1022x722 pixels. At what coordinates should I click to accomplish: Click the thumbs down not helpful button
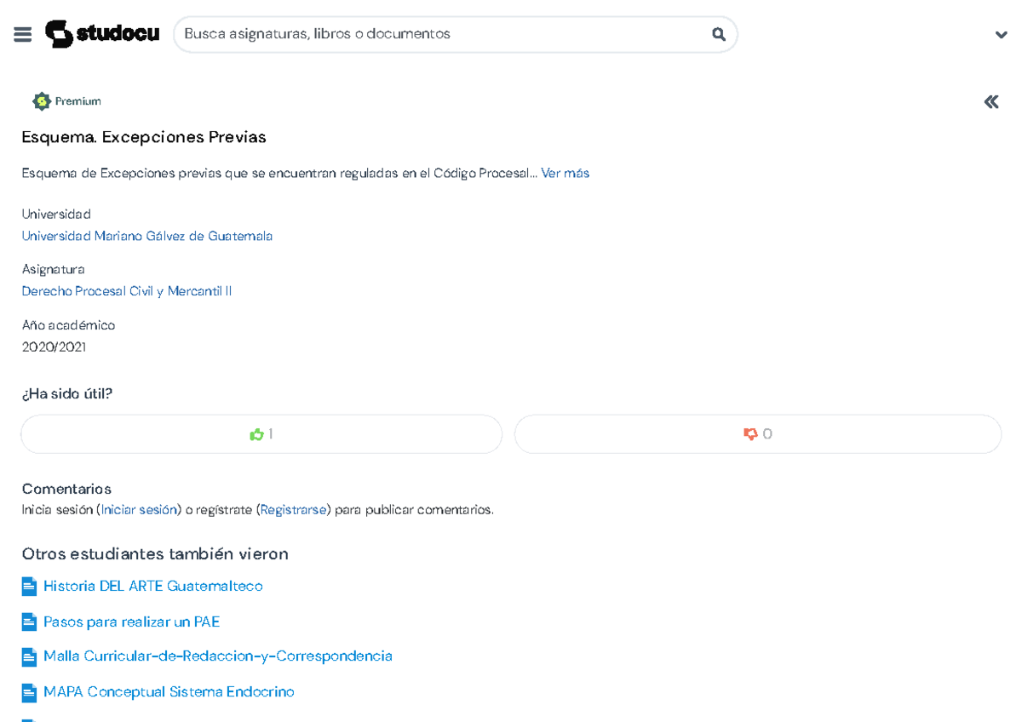(x=757, y=434)
